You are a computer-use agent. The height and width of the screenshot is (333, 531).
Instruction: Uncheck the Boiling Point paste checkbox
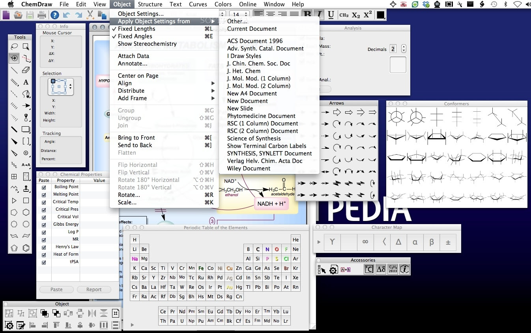click(x=44, y=187)
